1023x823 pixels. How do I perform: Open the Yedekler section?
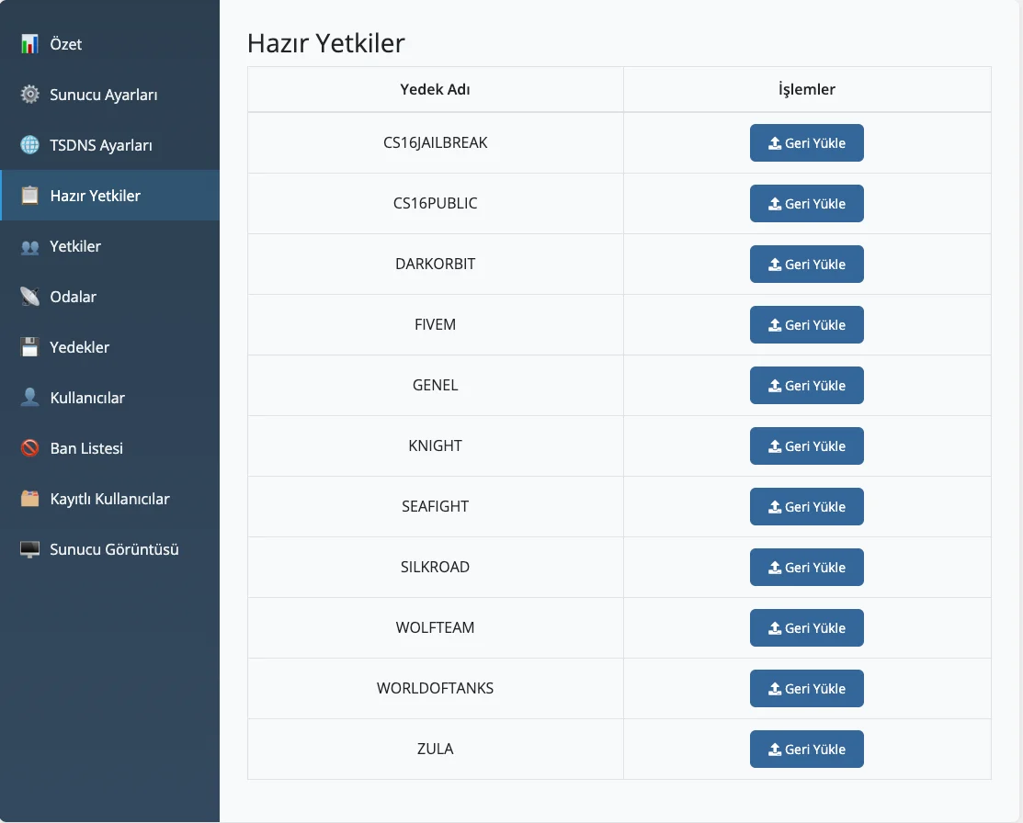(109, 347)
